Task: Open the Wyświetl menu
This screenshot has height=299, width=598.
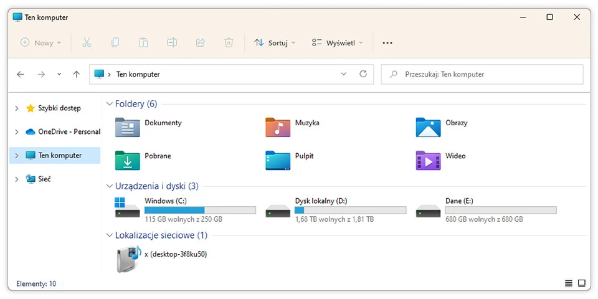Action: (337, 42)
